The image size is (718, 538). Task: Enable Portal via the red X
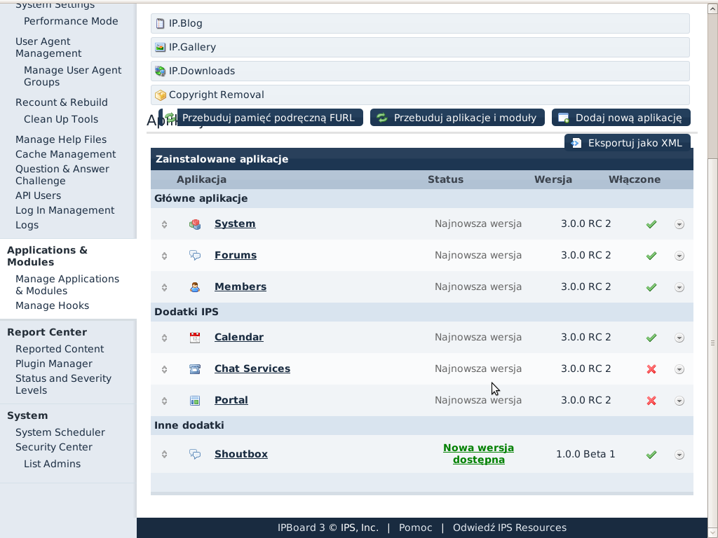click(651, 401)
